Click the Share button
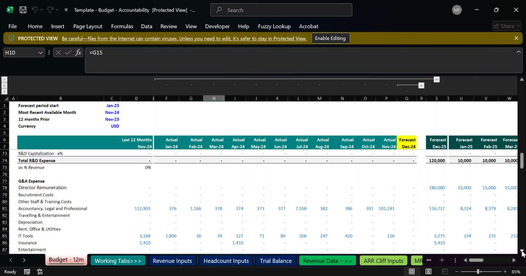This screenshot has width=526, height=276. pyautogui.click(x=507, y=26)
